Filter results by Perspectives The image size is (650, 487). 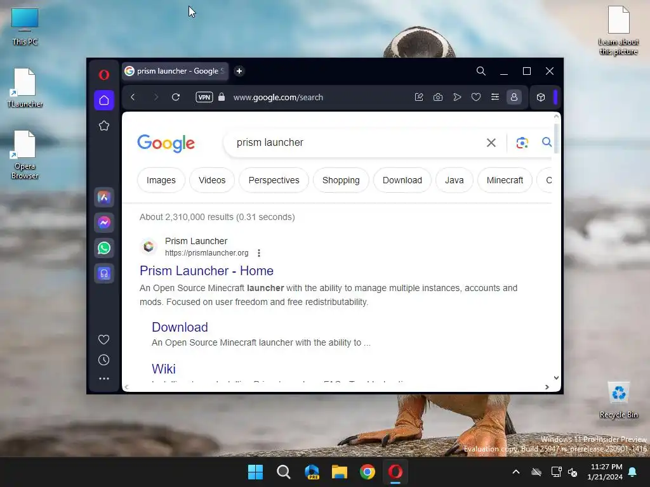coord(274,180)
